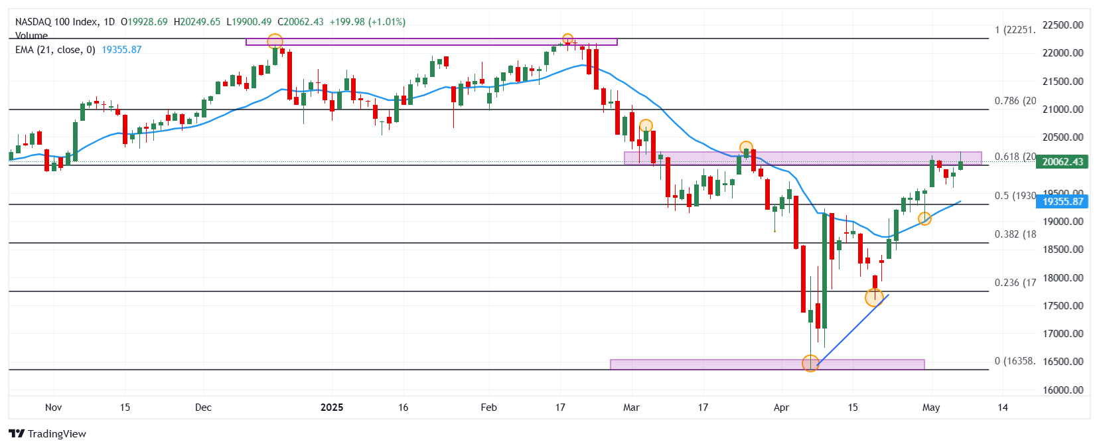Select the Volume indicator label
This screenshot has height=448, width=1099.
coord(31,35)
